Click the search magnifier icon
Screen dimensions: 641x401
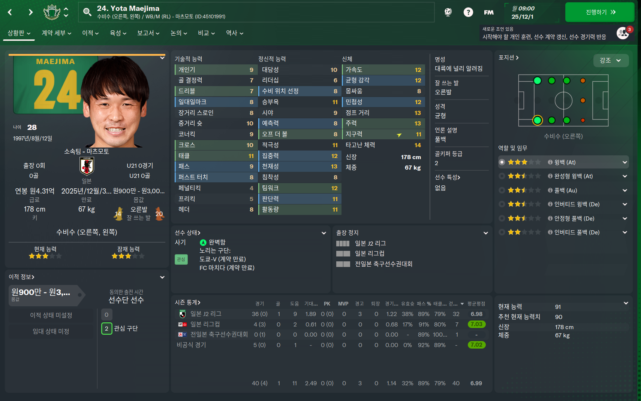click(x=87, y=12)
